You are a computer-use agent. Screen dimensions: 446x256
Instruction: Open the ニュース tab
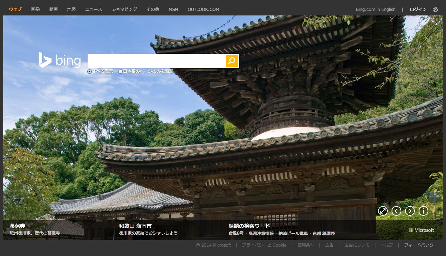click(x=94, y=9)
